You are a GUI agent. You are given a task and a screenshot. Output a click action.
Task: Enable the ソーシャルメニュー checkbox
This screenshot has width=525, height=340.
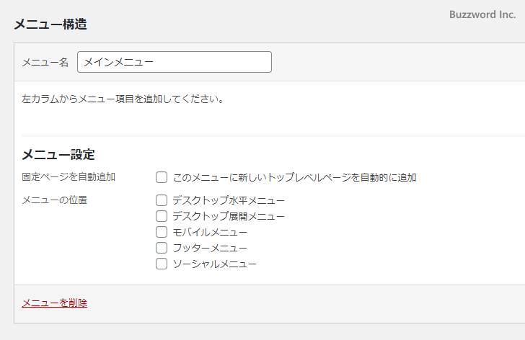point(162,264)
